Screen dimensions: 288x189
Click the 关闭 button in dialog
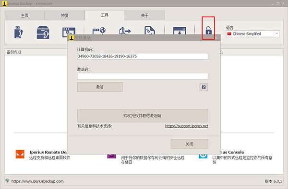pyautogui.click(x=190, y=144)
